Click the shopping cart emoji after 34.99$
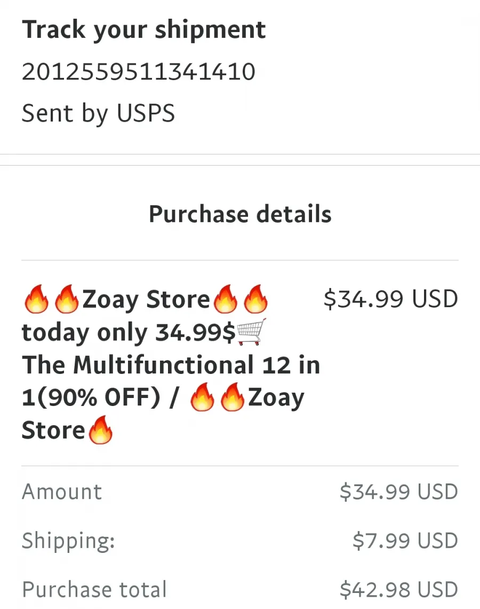Viewport: 480px width, 609px height. click(251, 332)
